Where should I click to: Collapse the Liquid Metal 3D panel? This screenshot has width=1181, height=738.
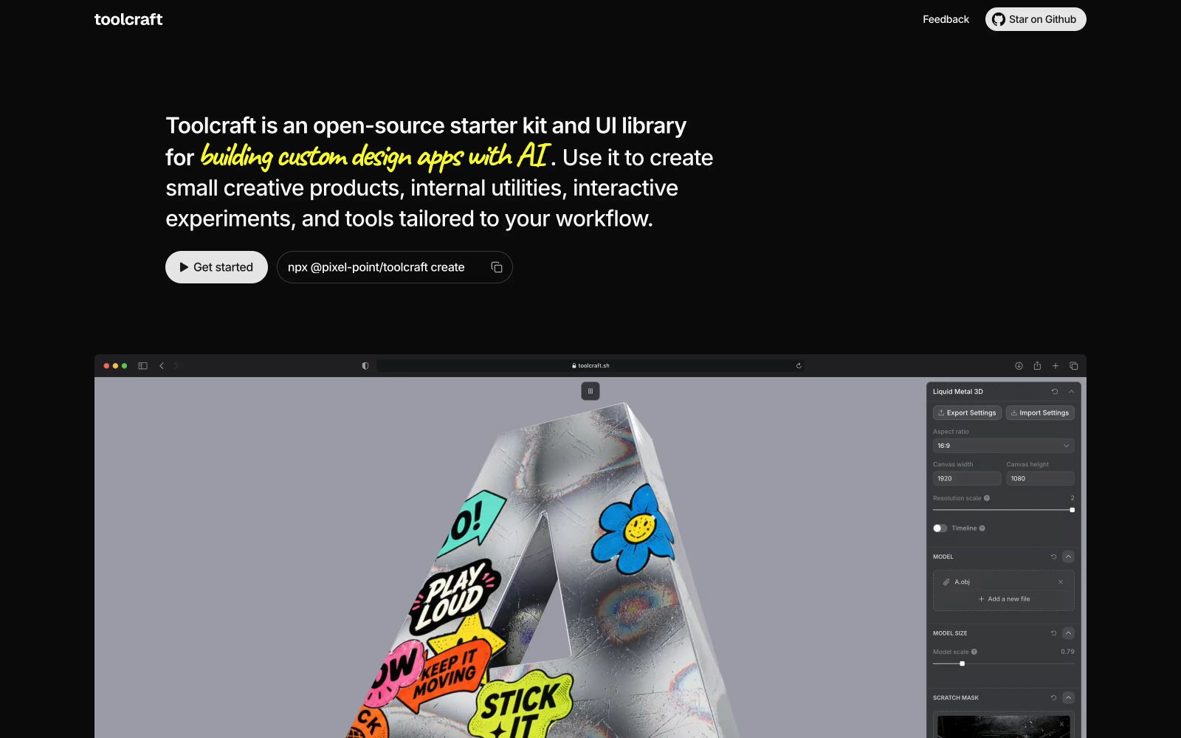click(1071, 392)
